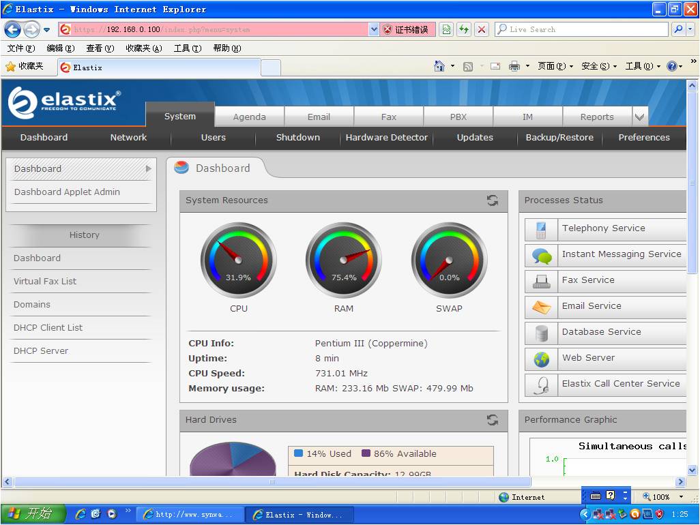Open the 文件(F) File menu
The width and height of the screenshot is (700, 525).
click(21, 48)
